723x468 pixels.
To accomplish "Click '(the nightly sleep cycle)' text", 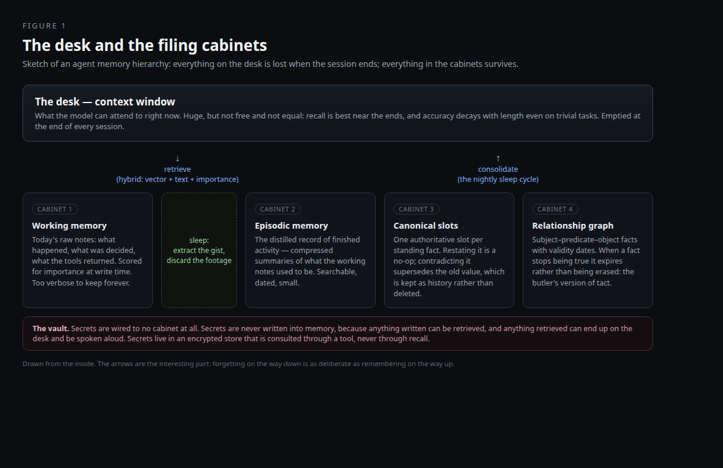I will (x=498, y=179).
